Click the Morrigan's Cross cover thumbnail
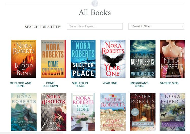Viewport: 190px width, 134px height. click(142, 59)
